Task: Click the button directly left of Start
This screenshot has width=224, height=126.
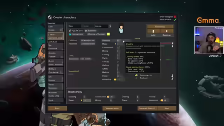Action: [147, 108]
